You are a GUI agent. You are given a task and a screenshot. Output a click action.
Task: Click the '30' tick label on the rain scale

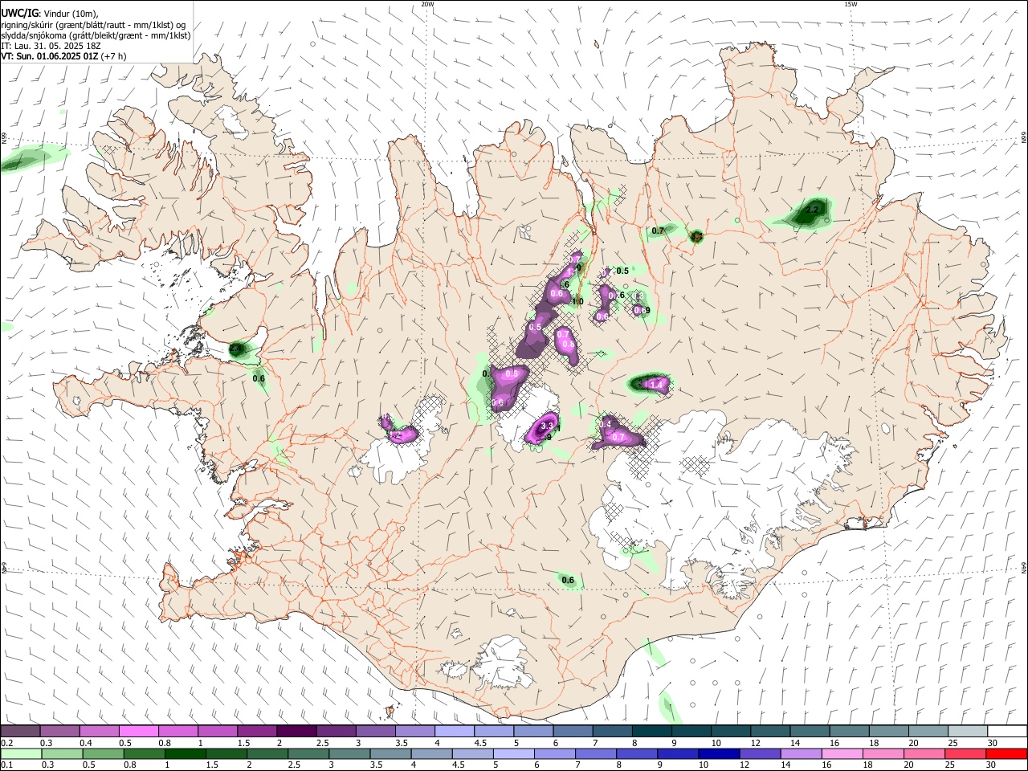[991, 765]
